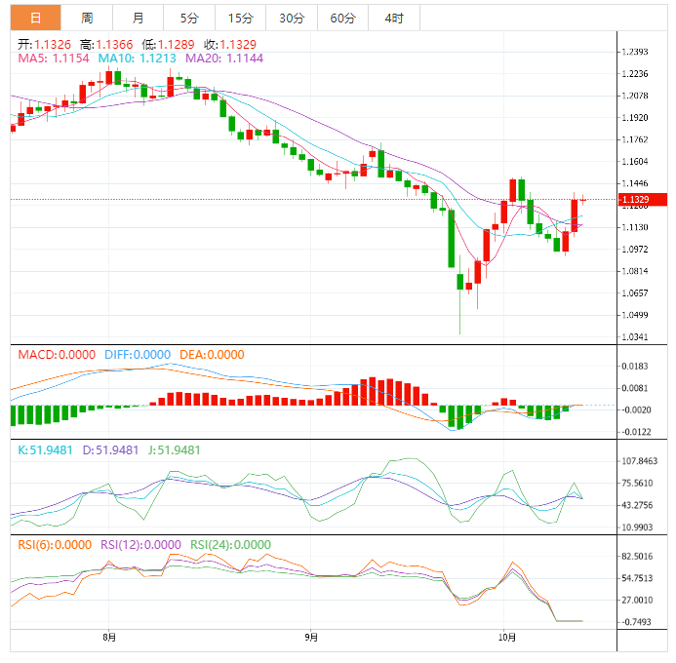Image resolution: width=676 pixels, height=663 pixels.
Task: Click the RSI(24):0.0000 label
Action: pyautogui.click(x=230, y=545)
